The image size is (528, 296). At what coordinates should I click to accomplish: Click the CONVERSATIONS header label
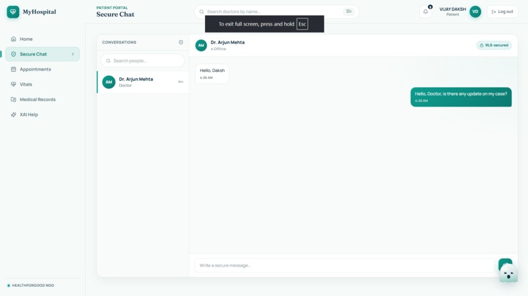click(x=119, y=42)
